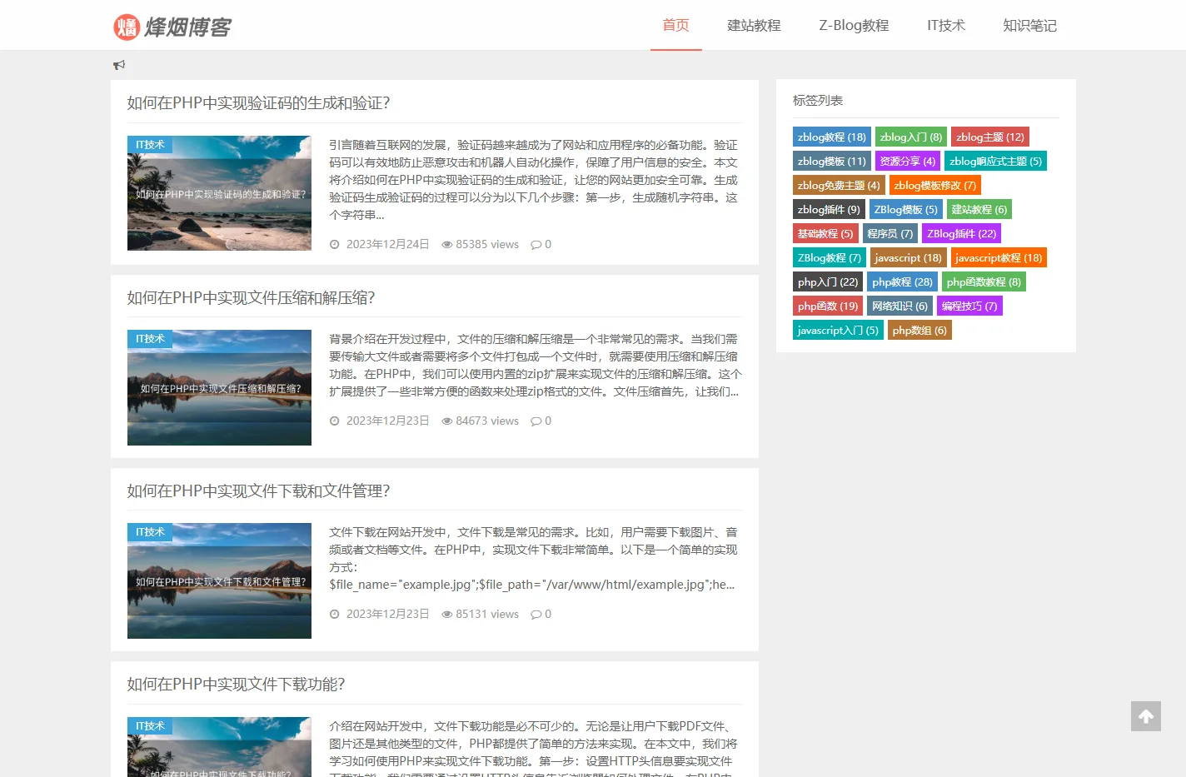This screenshot has height=777, width=1186.
Task: Click comment icon on 文件下载和文件管理 article
Action: 536,615
